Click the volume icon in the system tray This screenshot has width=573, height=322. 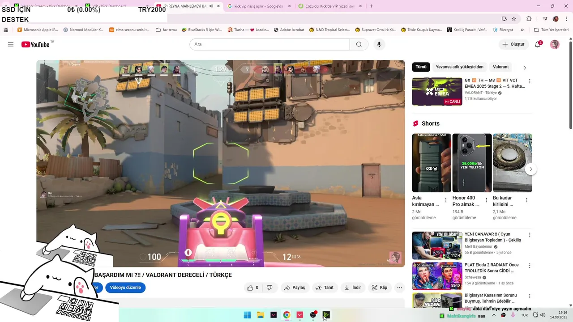click(543, 315)
